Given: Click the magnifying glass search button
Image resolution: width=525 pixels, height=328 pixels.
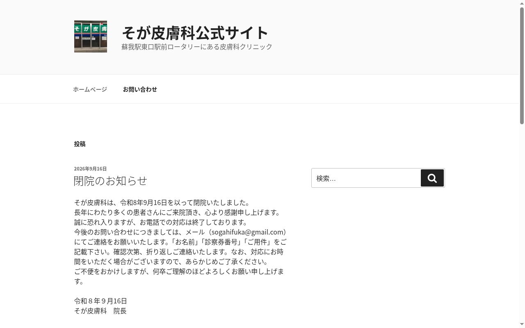Looking at the screenshot, I should pos(432,178).
